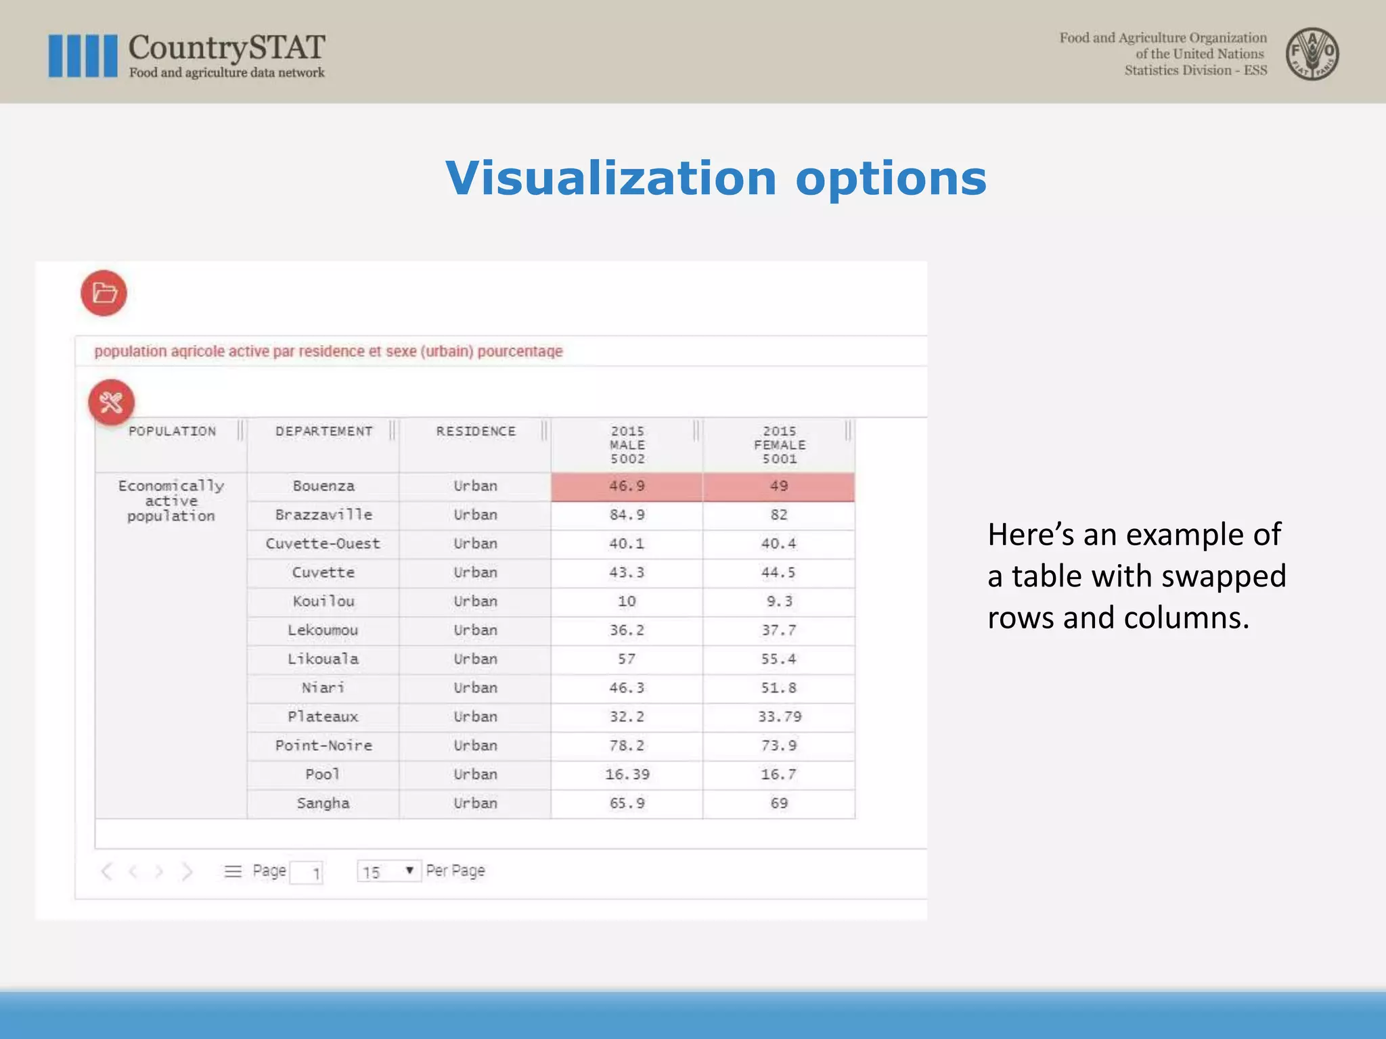Select highlighted cell with value 46.9
Viewport: 1386px width, 1039px height.
point(627,486)
